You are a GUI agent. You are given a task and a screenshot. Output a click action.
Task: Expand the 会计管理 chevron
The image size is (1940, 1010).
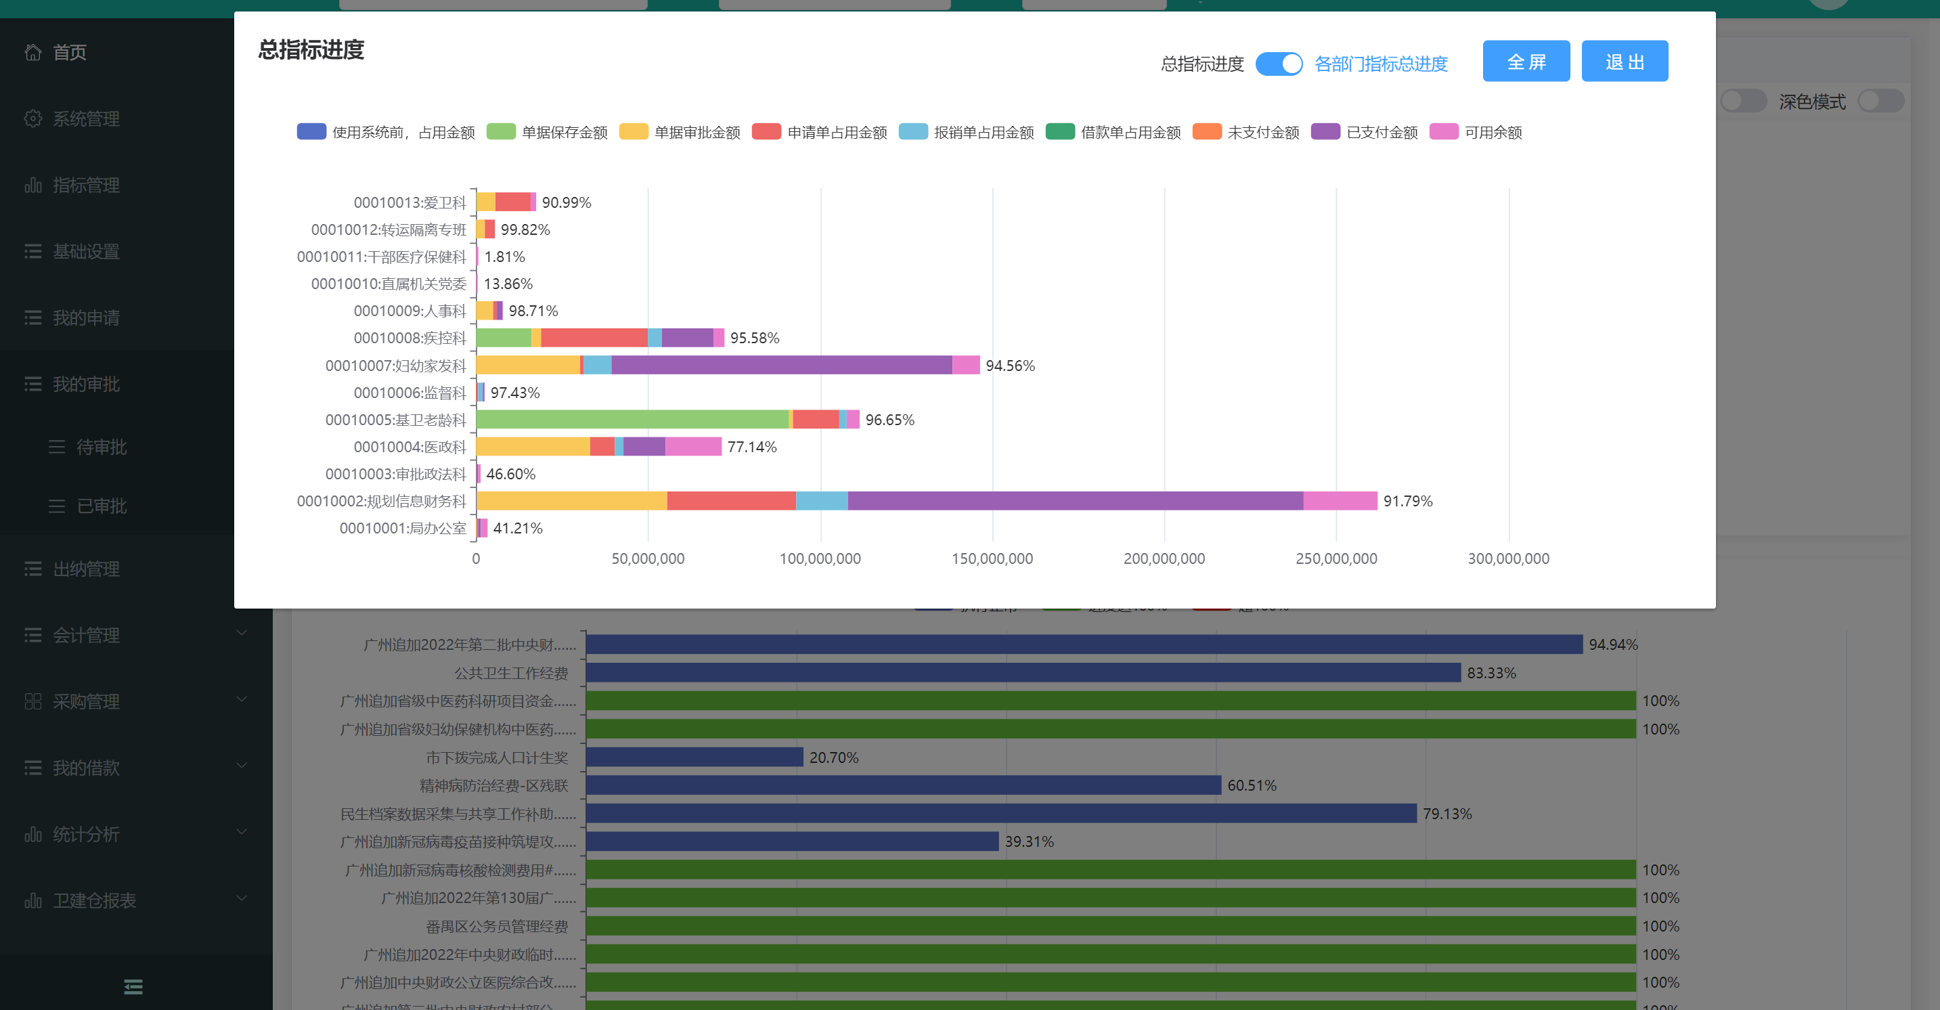coord(242,633)
